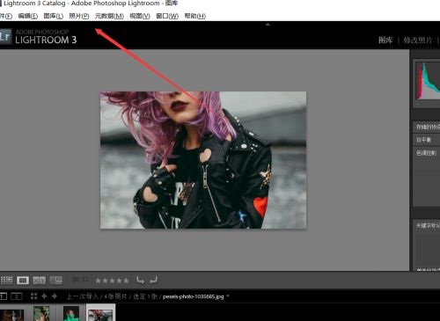This screenshot has width=440, height=321.
Task: Open the 编辑(E) menu
Action: click(28, 16)
